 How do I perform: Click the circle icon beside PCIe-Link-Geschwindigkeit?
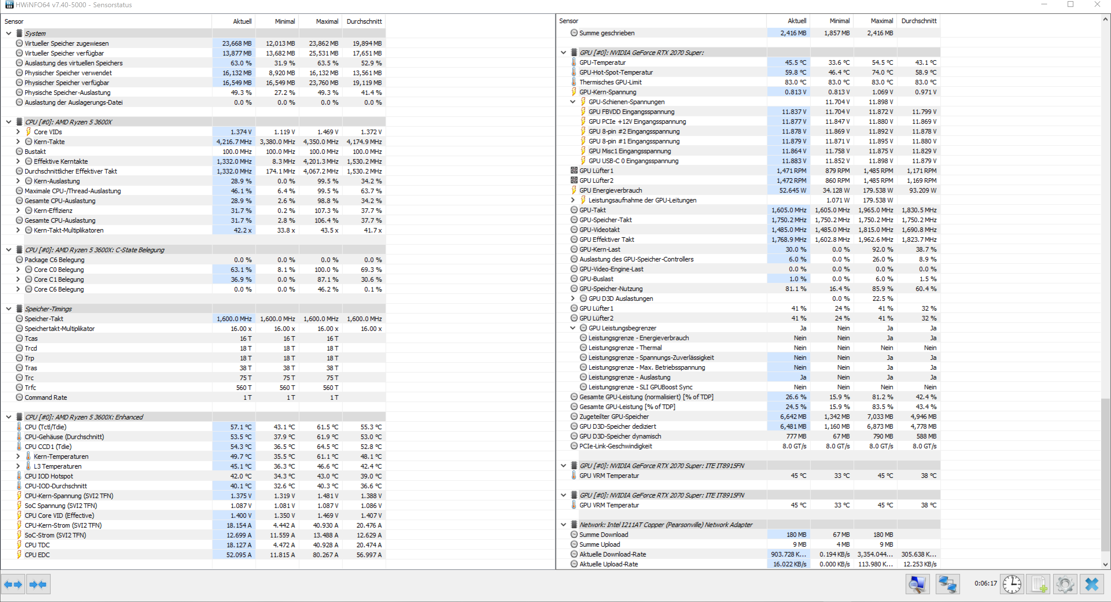574,446
